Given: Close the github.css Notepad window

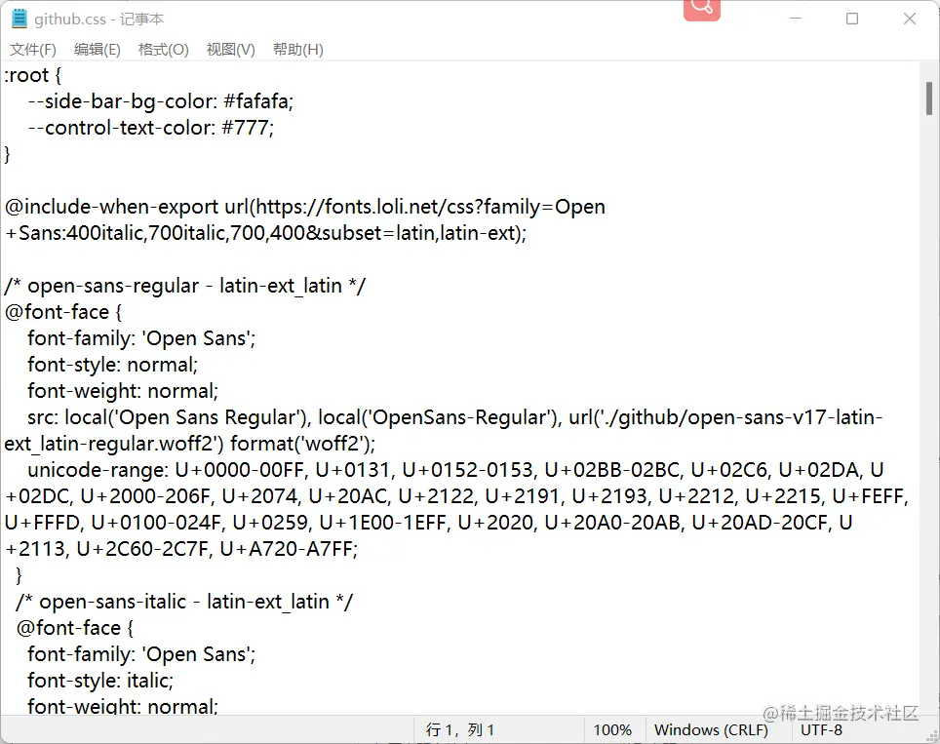Looking at the screenshot, I should pyautogui.click(x=910, y=19).
